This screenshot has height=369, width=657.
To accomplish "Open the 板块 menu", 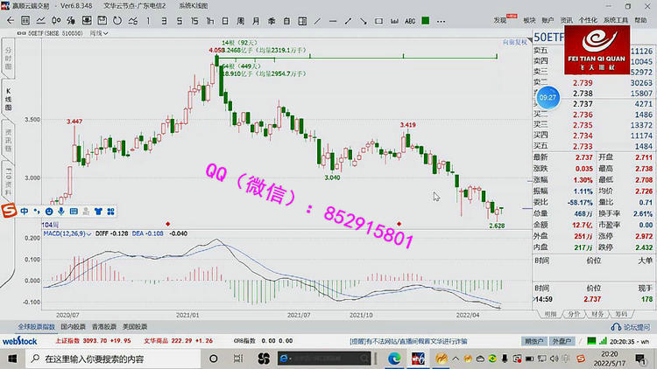I will pos(529,18).
